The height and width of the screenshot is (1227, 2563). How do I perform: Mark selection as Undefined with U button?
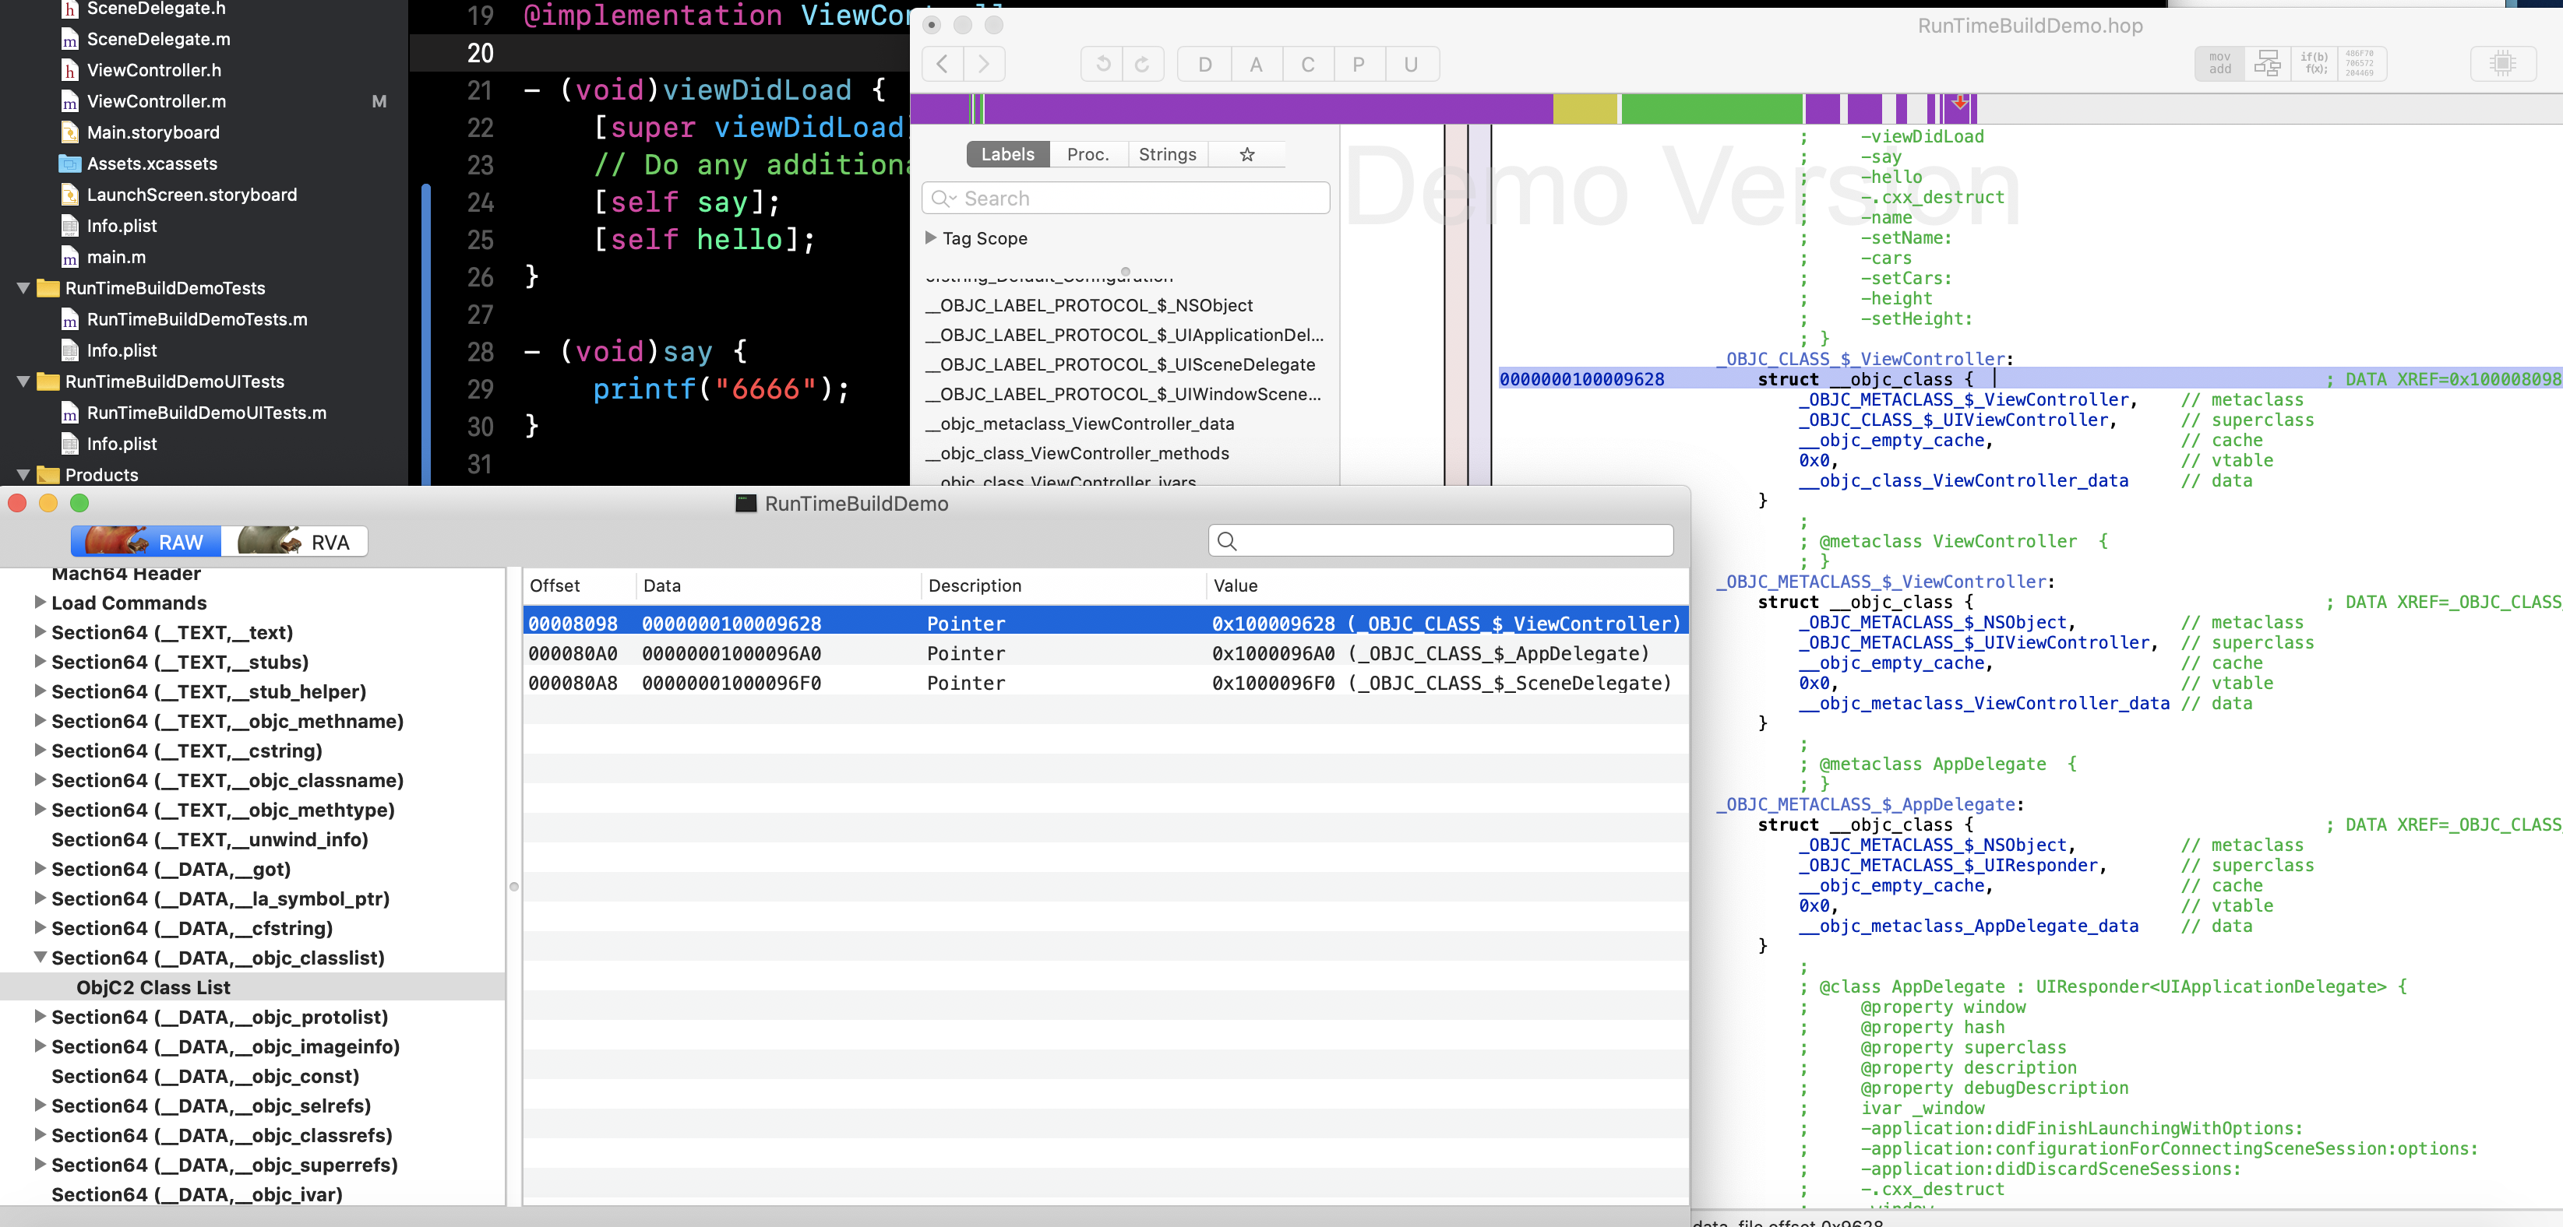click(x=1412, y=65)
